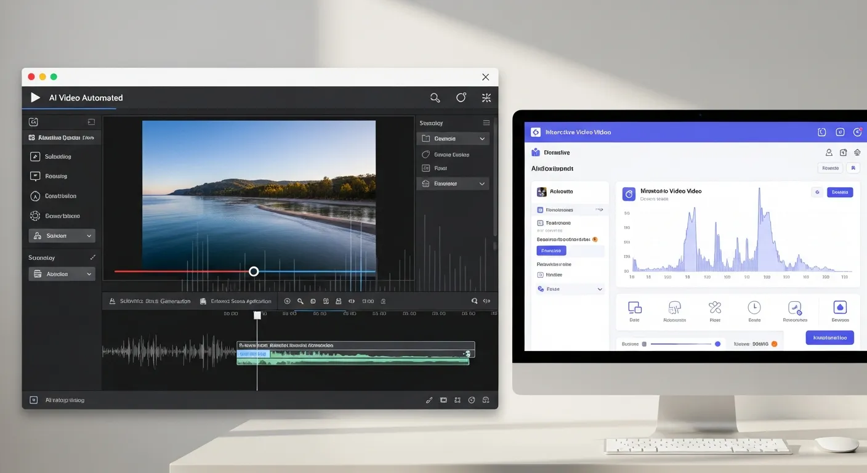Screen dimensions: 867x473
Task: Click the purple button at dashboard bottom right
Action: click(829, 338)
